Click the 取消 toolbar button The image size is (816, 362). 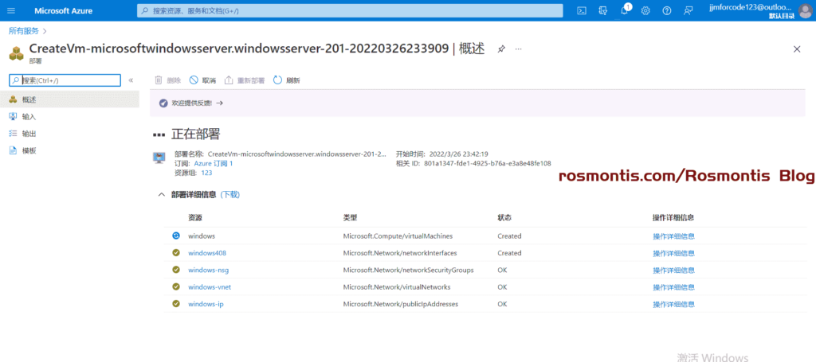coord(202,80)
